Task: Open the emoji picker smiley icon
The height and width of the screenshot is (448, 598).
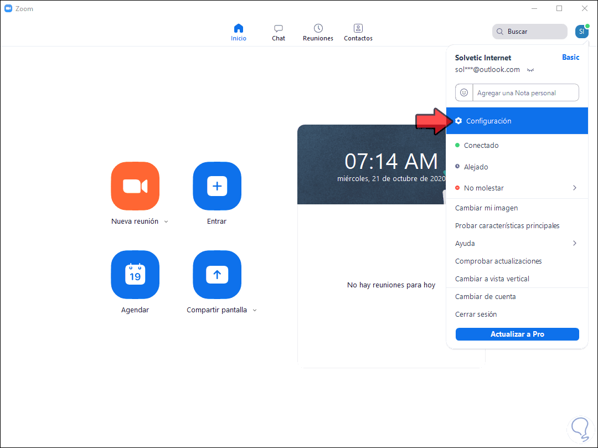Action: click(464, 92)
